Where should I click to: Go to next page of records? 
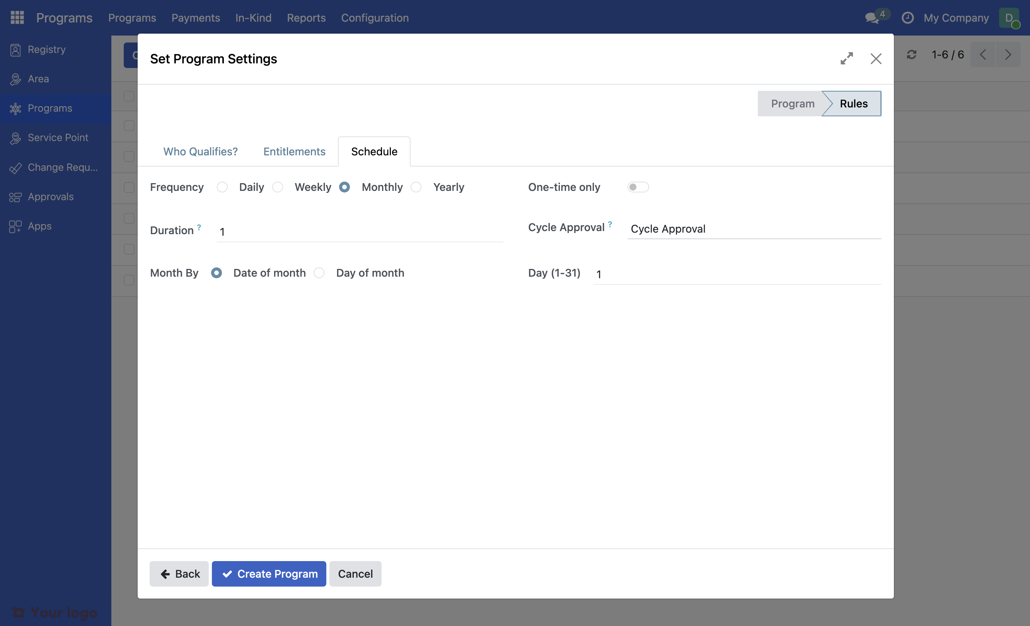(1008, 54)
